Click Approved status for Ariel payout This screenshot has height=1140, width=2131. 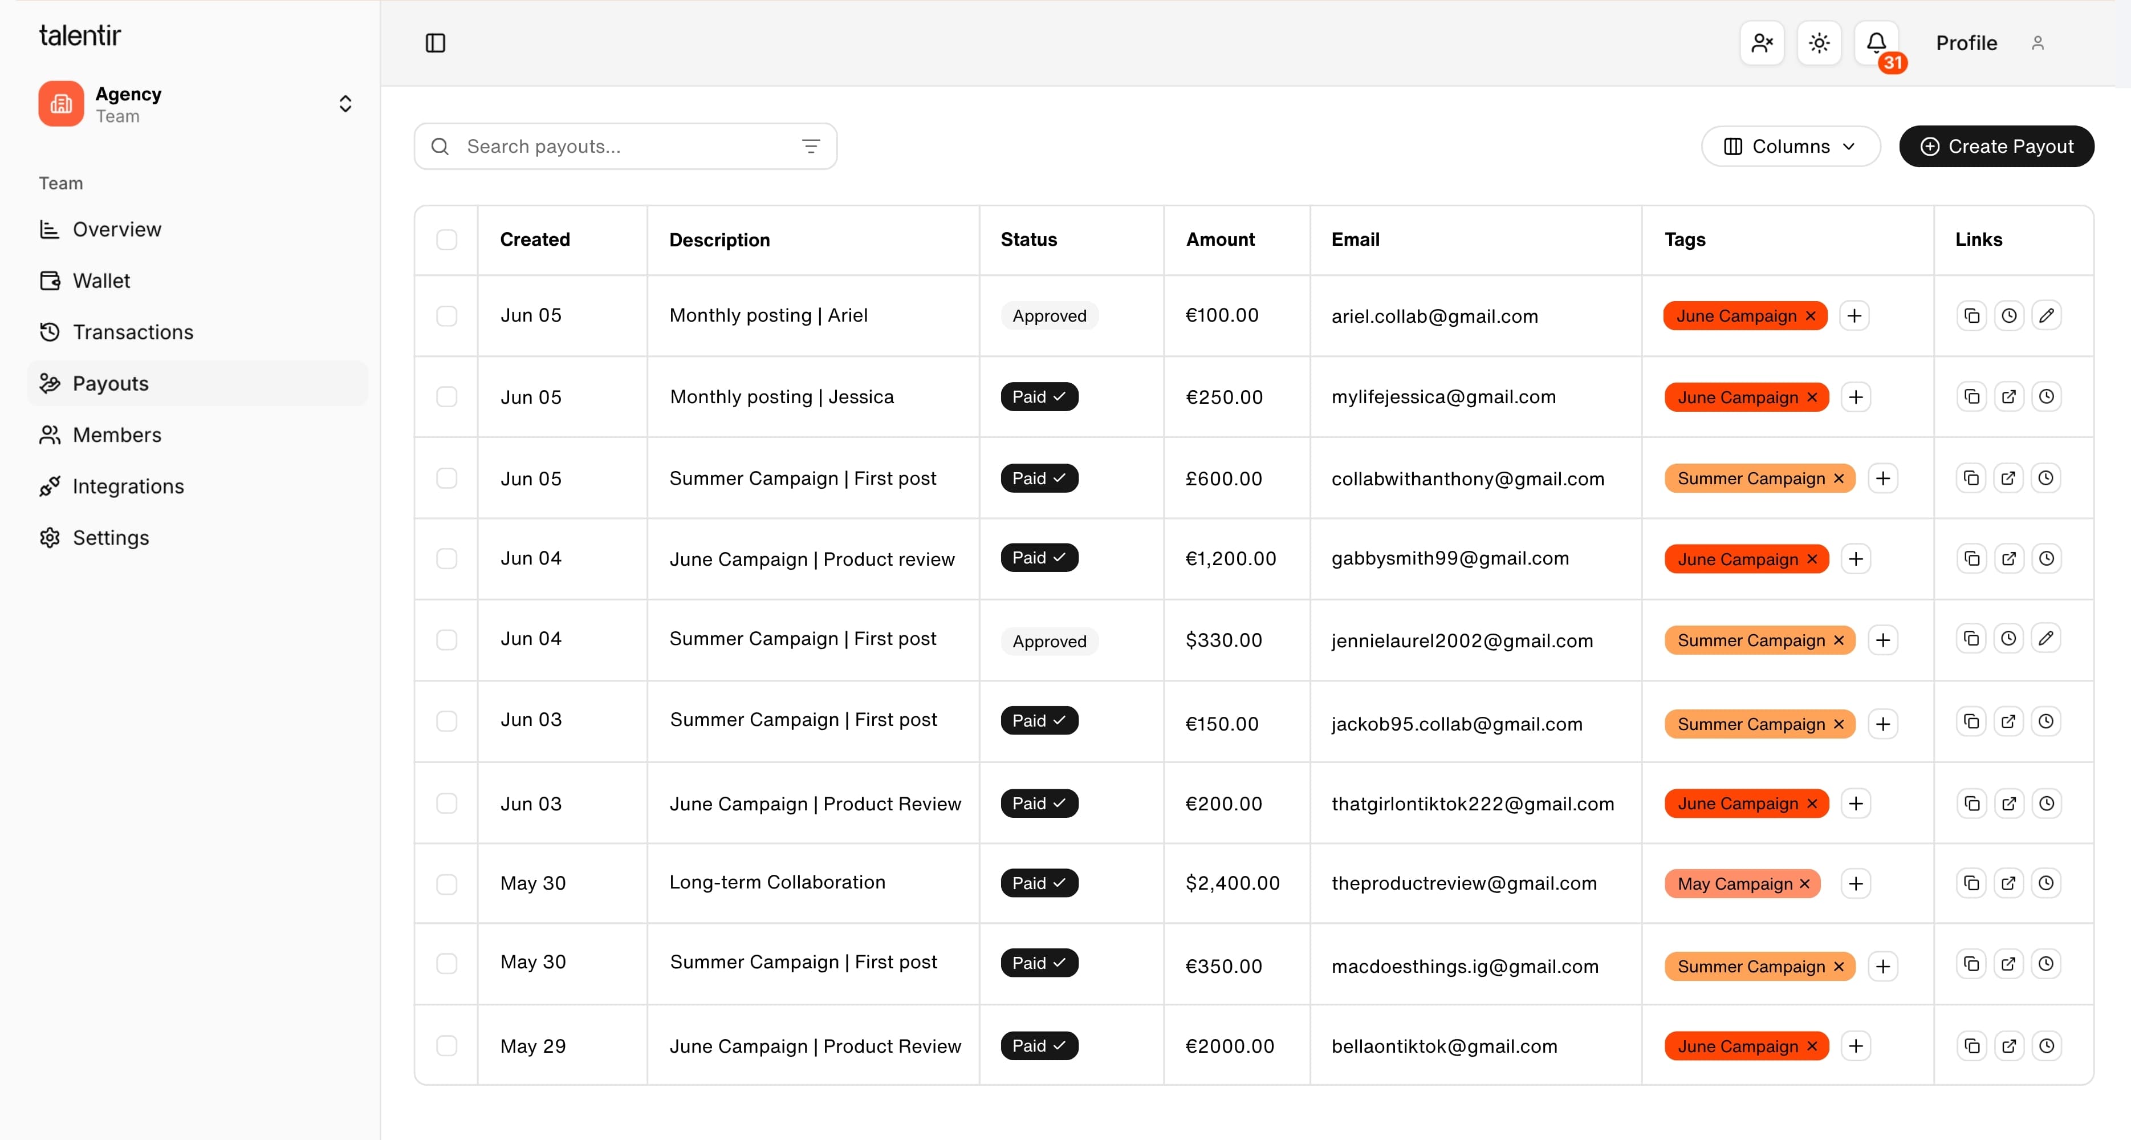click(x=1050, y=316)
